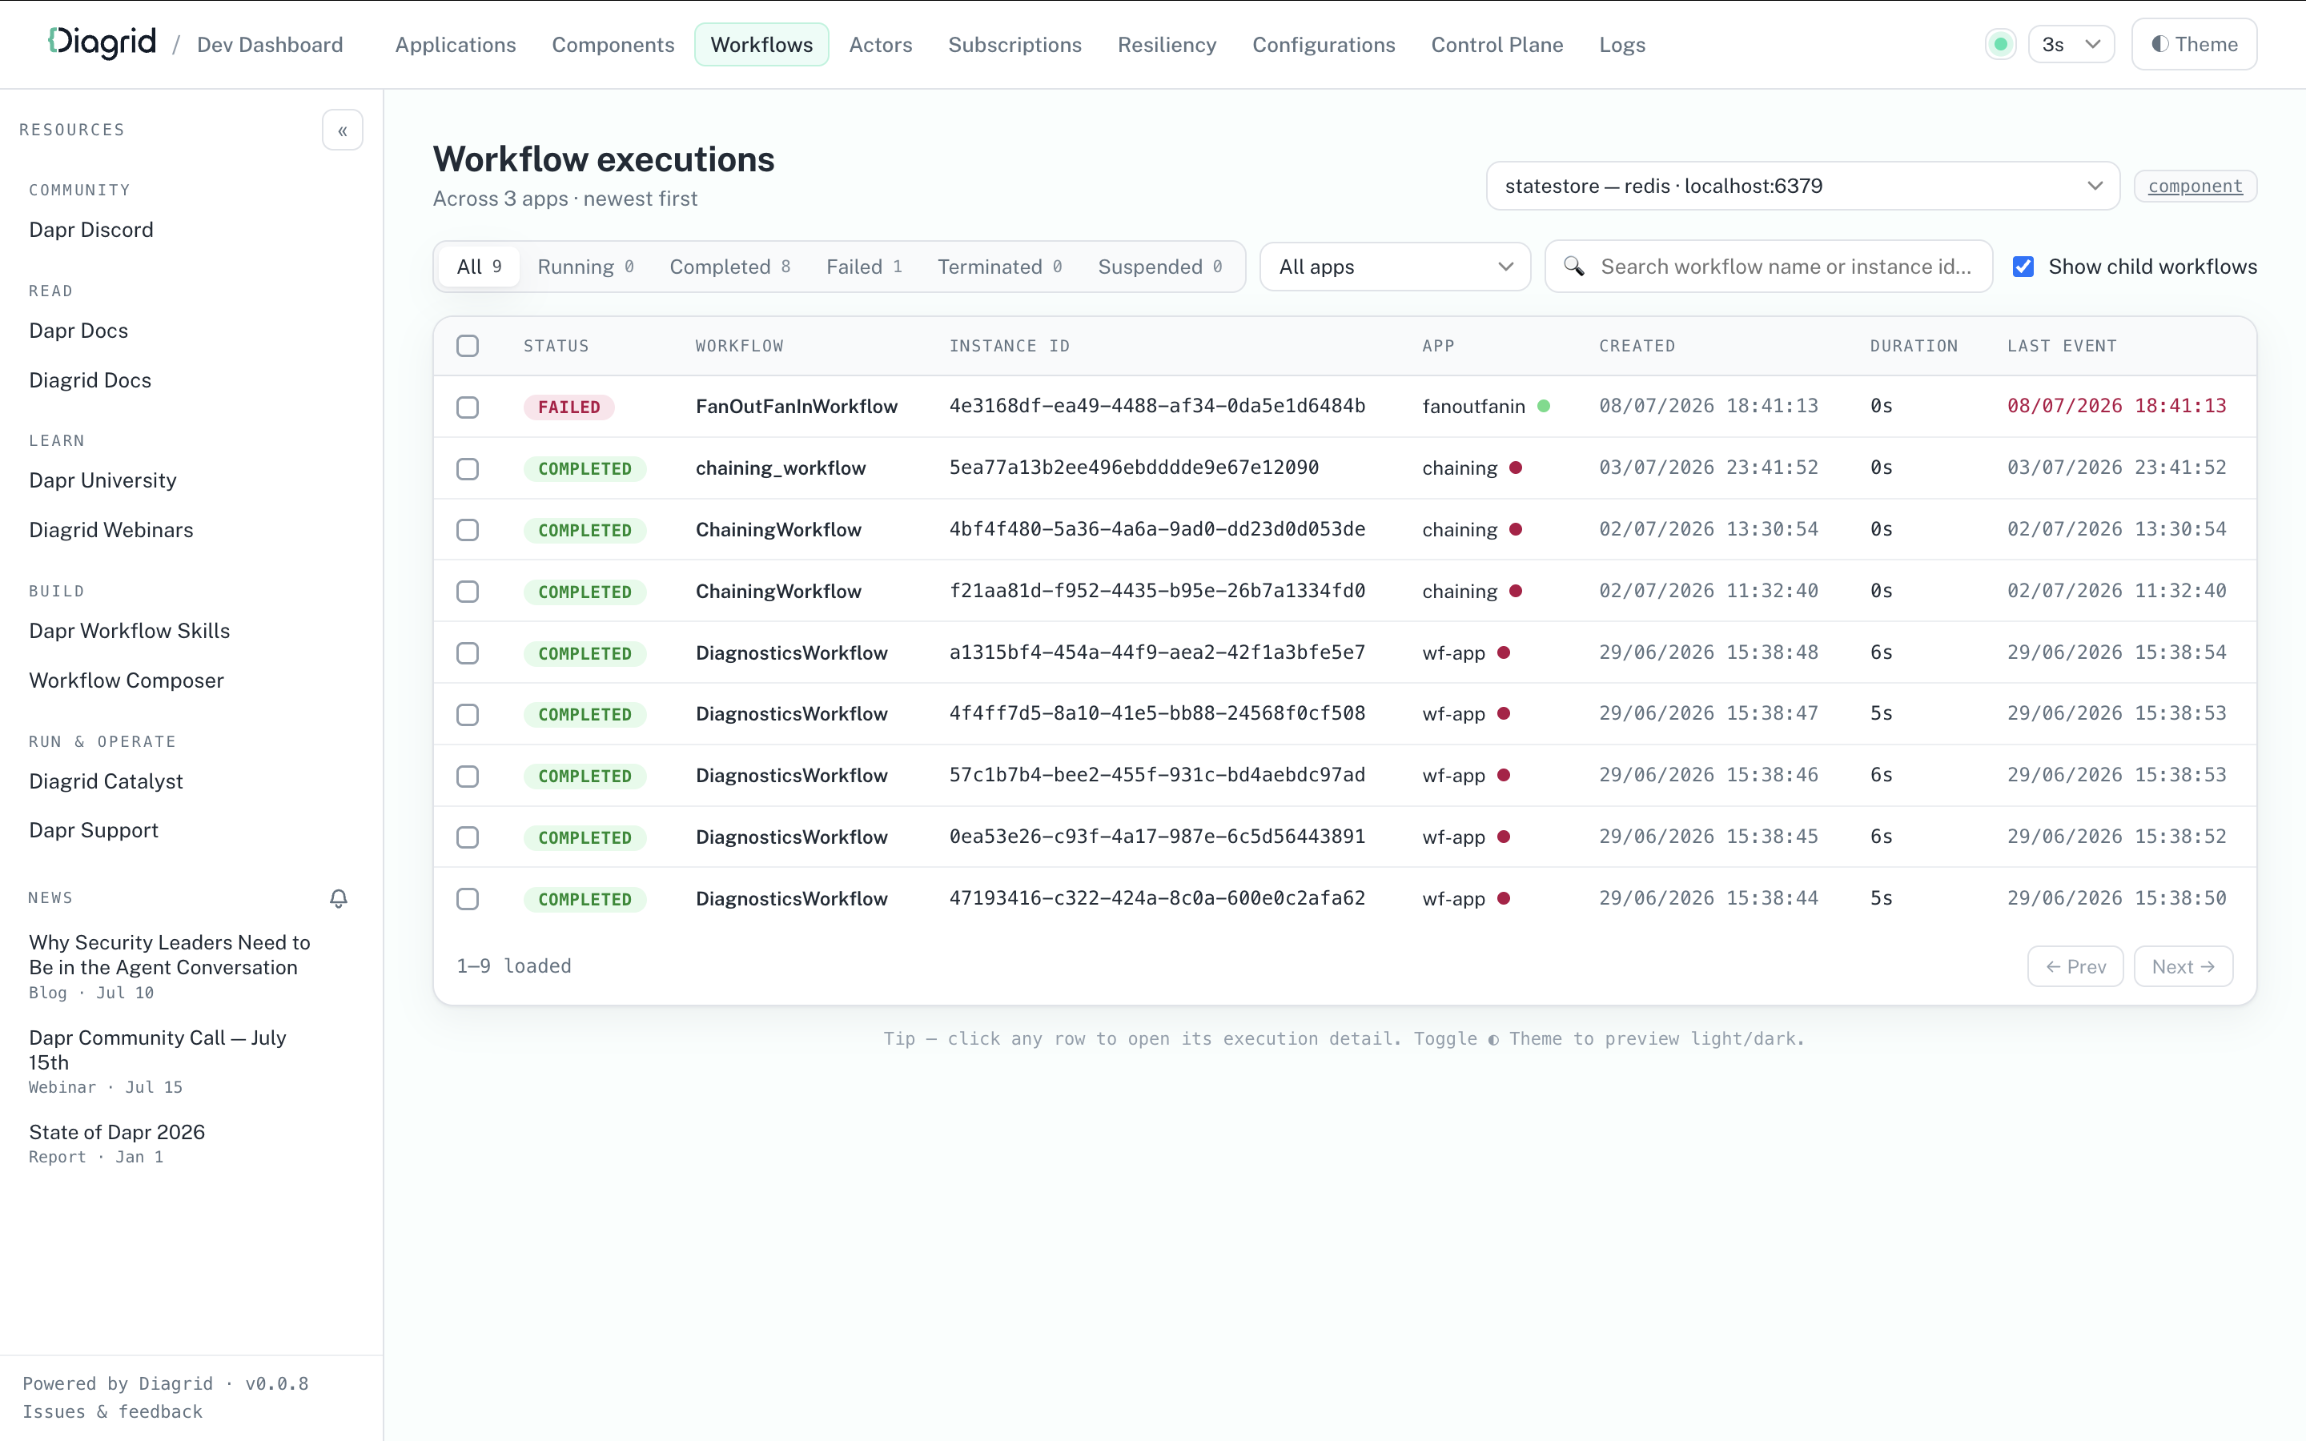
Task: Open State of Dapr 2026 report
Action: point(116,1142)
